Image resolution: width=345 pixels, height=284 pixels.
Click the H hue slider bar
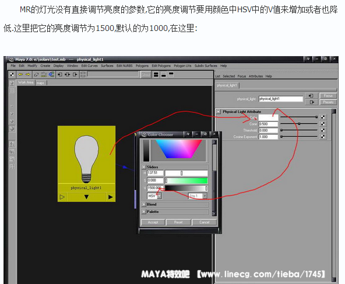(186, 173)
